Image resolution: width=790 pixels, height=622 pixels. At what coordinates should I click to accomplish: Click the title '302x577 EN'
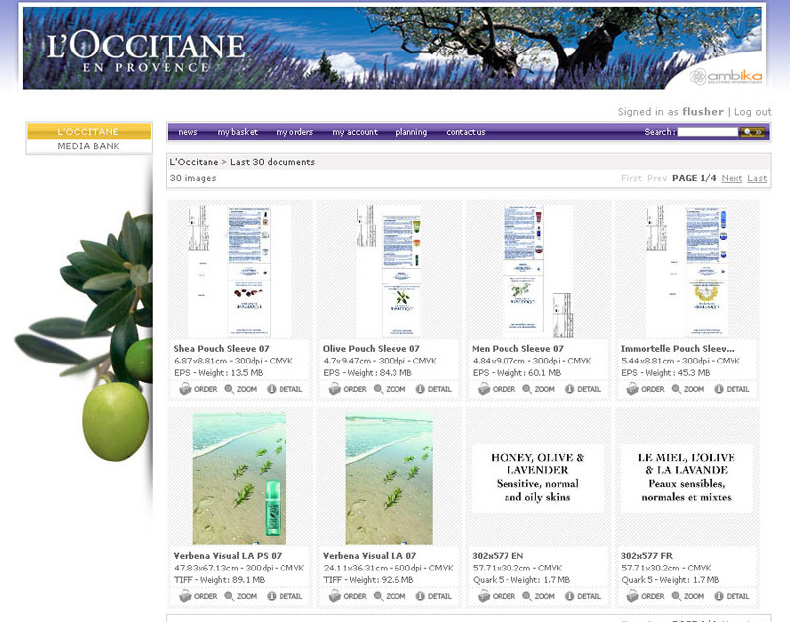pos(498,556)
